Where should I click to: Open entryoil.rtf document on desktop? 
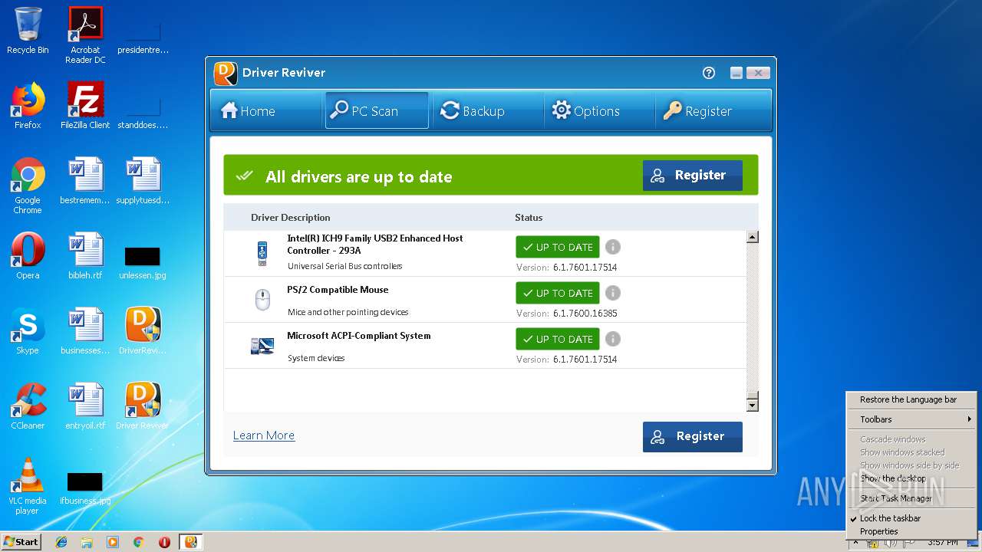pos(85,406)
